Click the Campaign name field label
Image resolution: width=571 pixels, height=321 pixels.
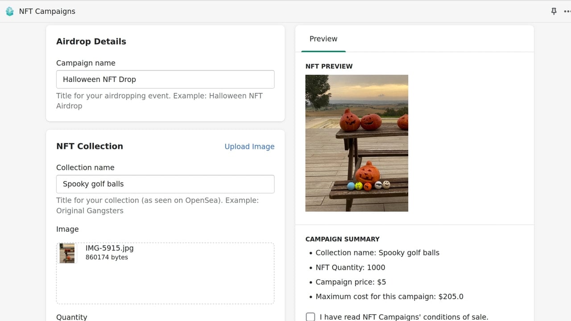pos(86,63)
